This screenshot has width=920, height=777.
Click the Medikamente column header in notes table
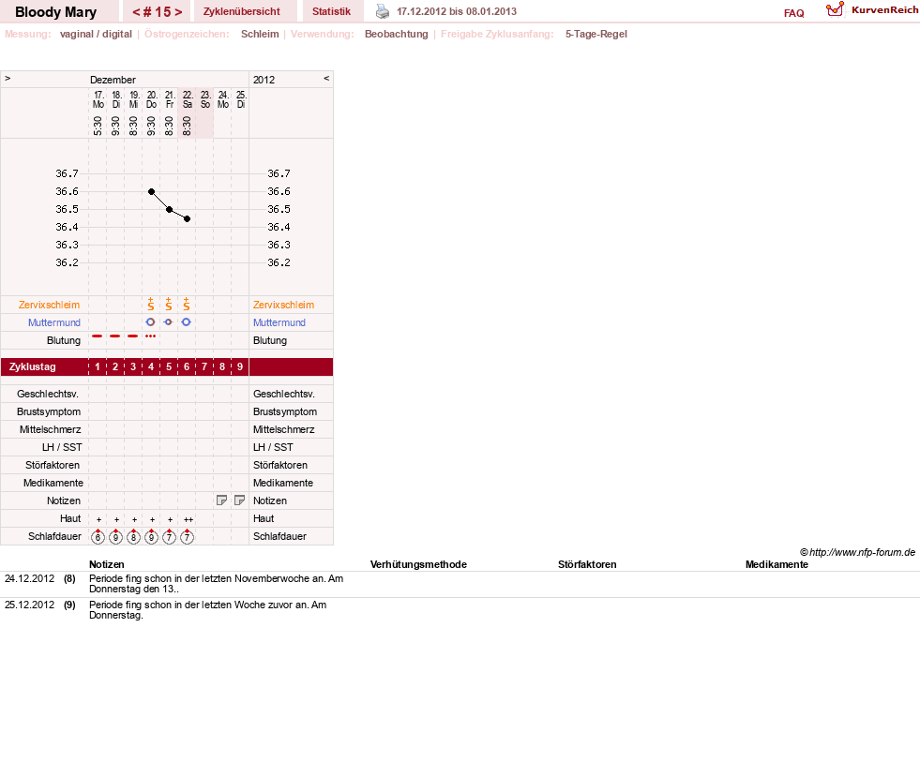tap(777, 564)
